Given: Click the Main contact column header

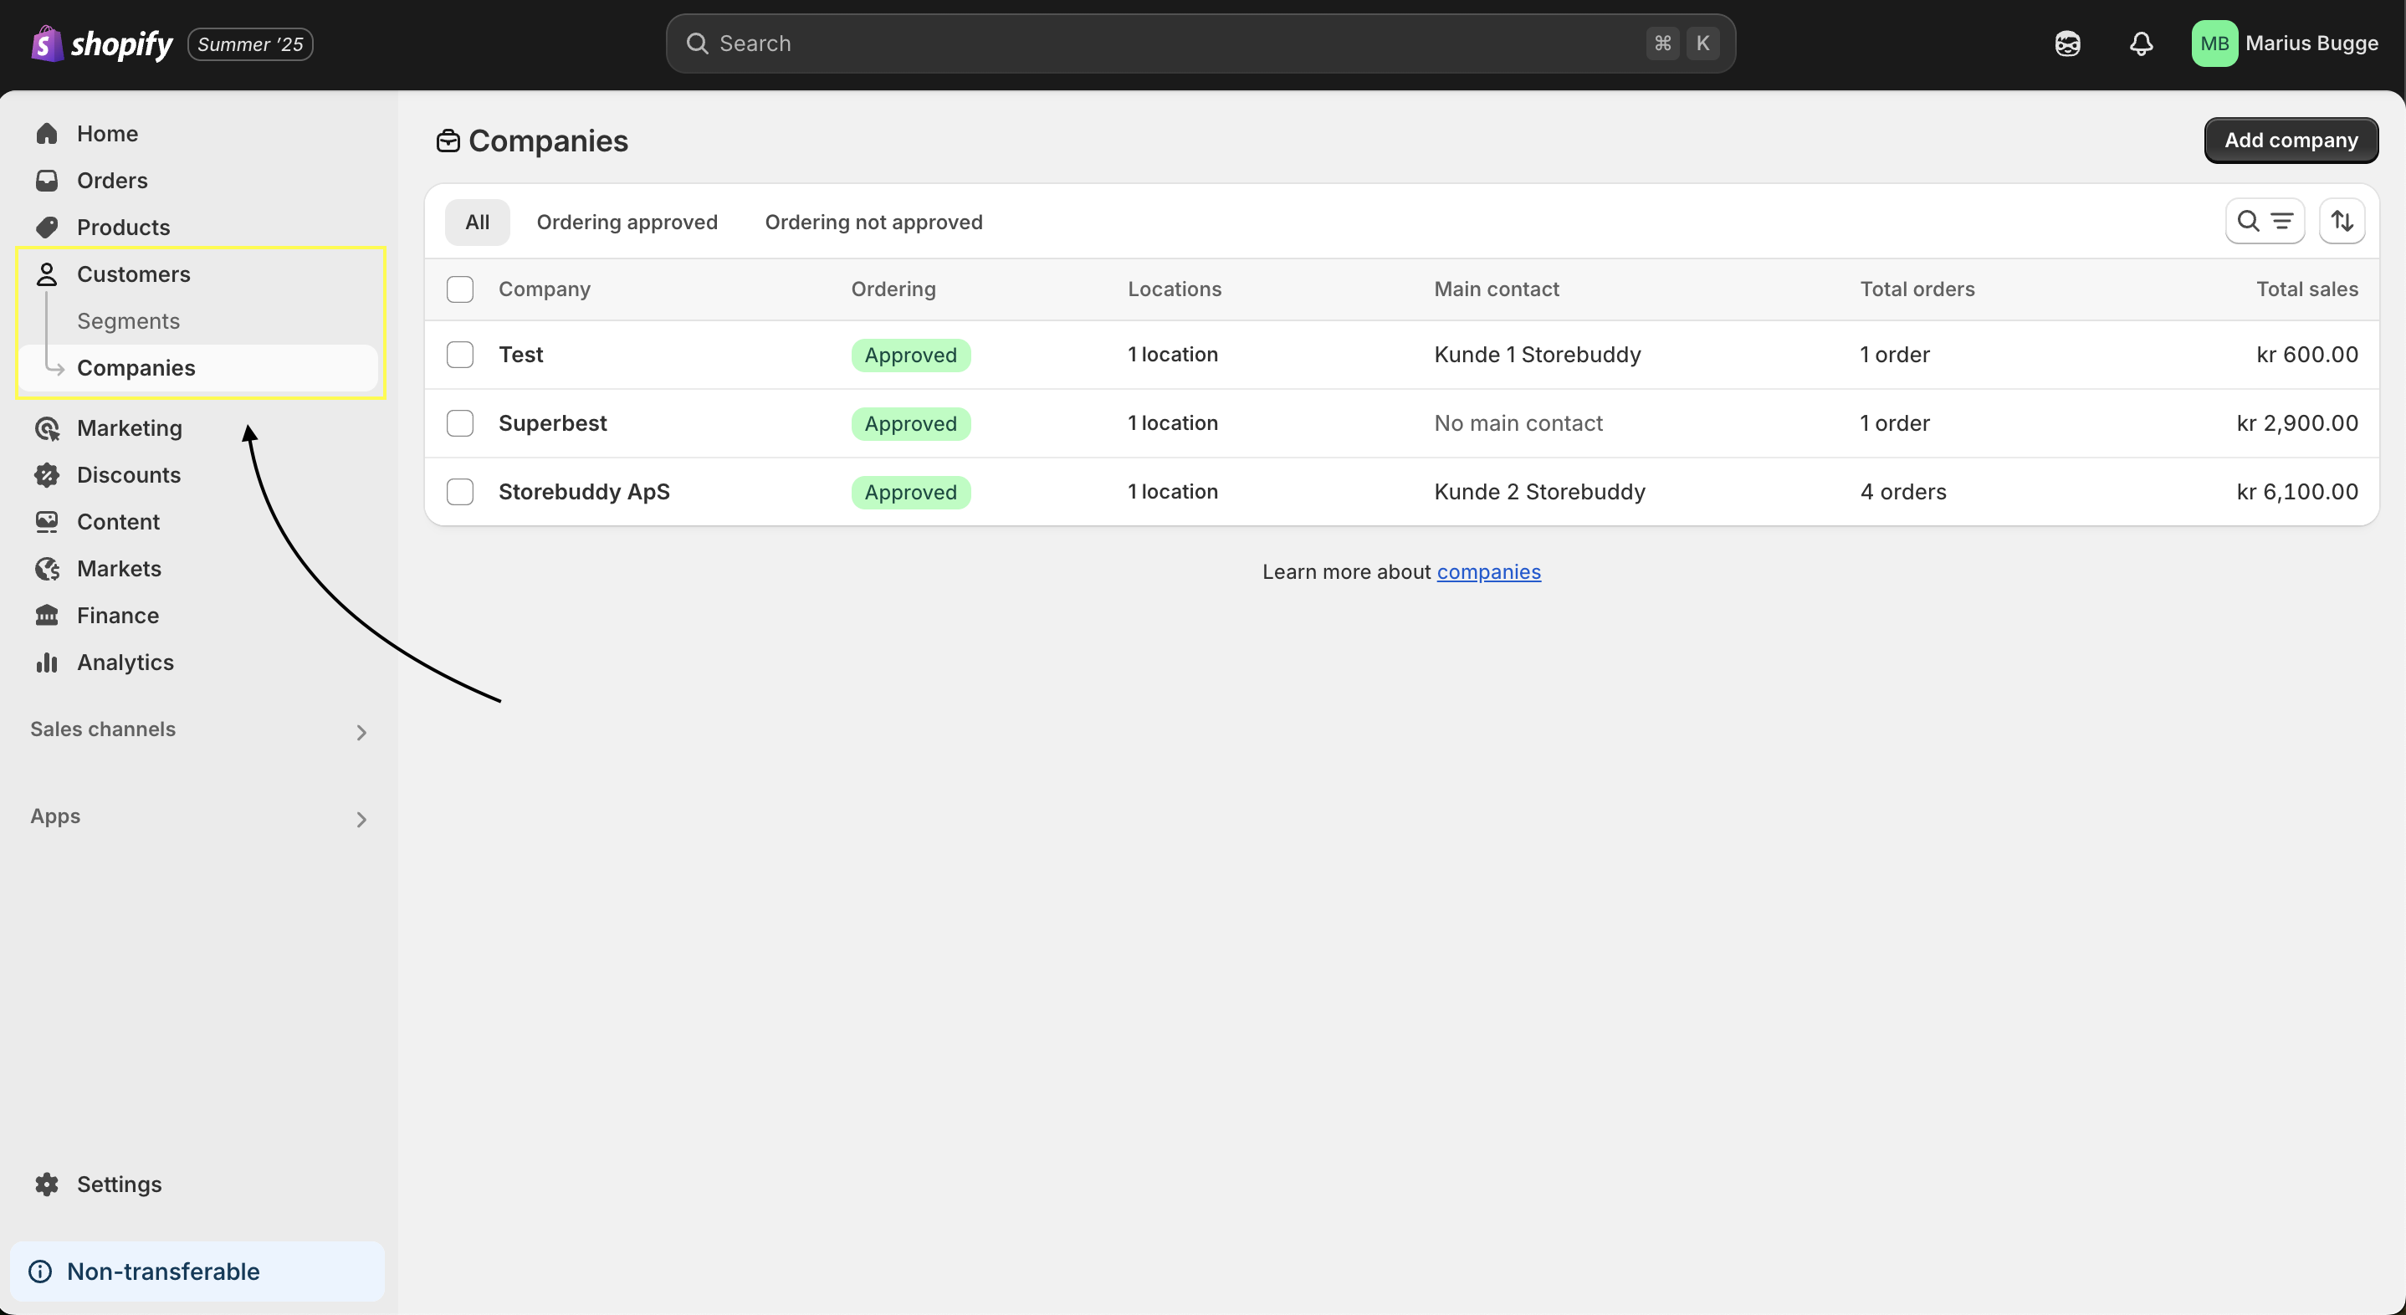Looking at the screenshot, I should point(1497,289).
